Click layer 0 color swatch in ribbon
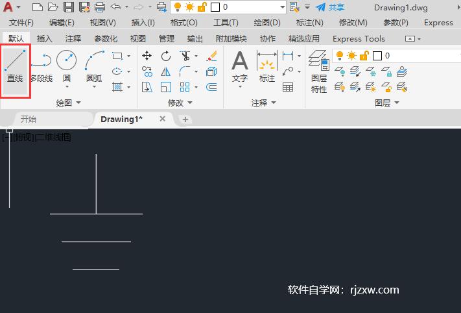The image size is (461, 313). click(x=377, y=56)
